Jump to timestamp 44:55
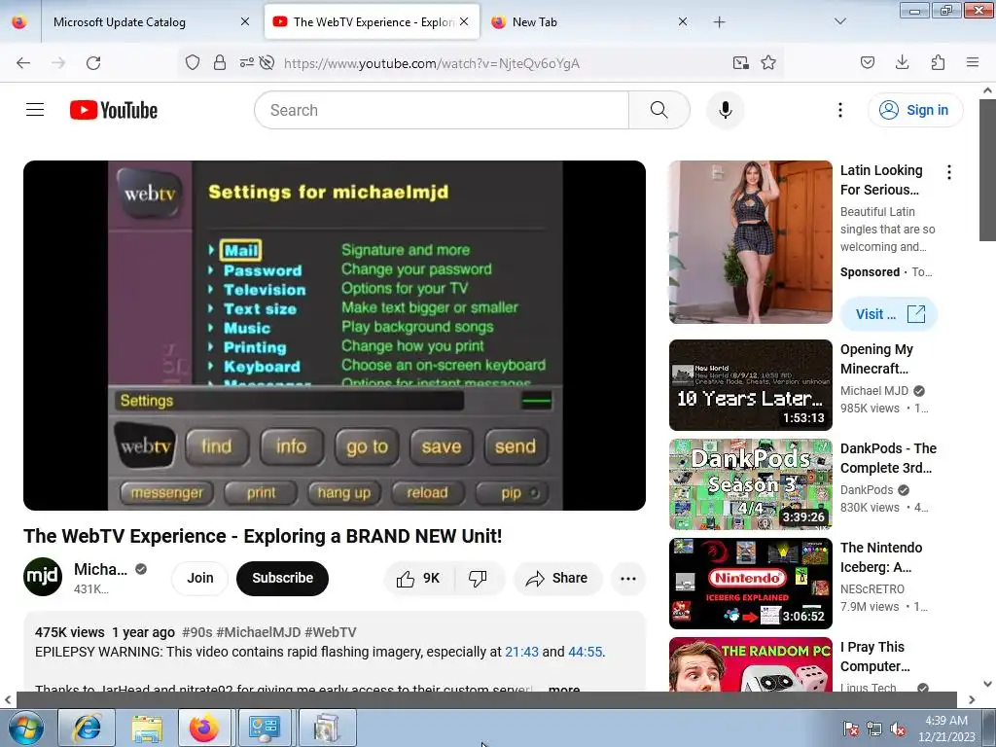Image resolution: width=996 pixels, height=747 pixels. coord(585,652)
